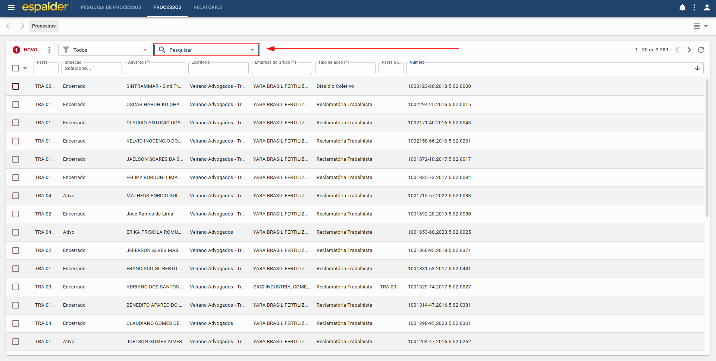Viewport: 716px width, 361px height.
Task: Click the red plus NOVO icon
Action: (16, 50)
